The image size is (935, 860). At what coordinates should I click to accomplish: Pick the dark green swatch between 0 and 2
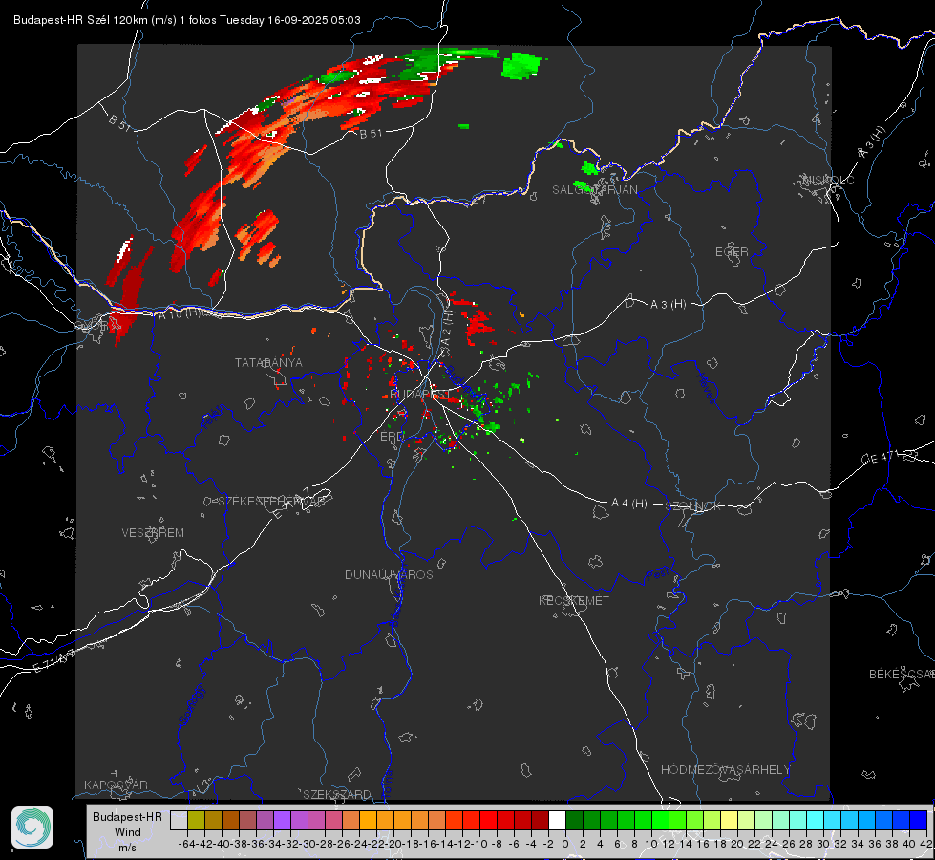click(x=574, y=820)
